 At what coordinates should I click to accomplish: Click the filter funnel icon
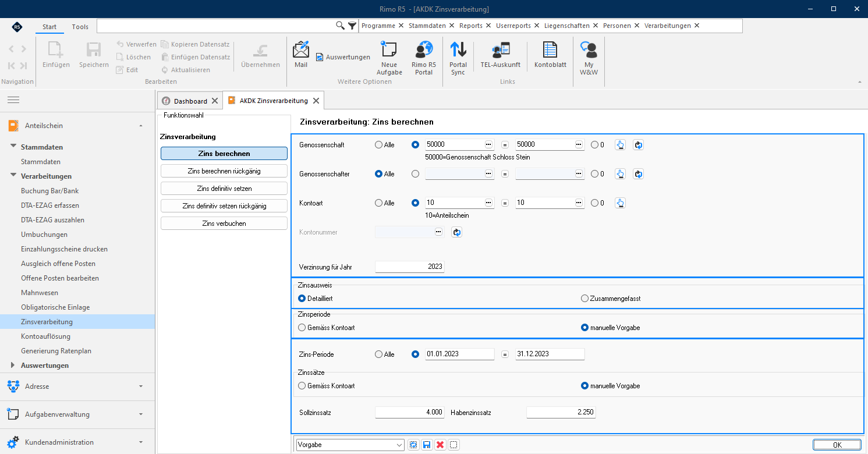pyautogui.click(x=352, y=26)
